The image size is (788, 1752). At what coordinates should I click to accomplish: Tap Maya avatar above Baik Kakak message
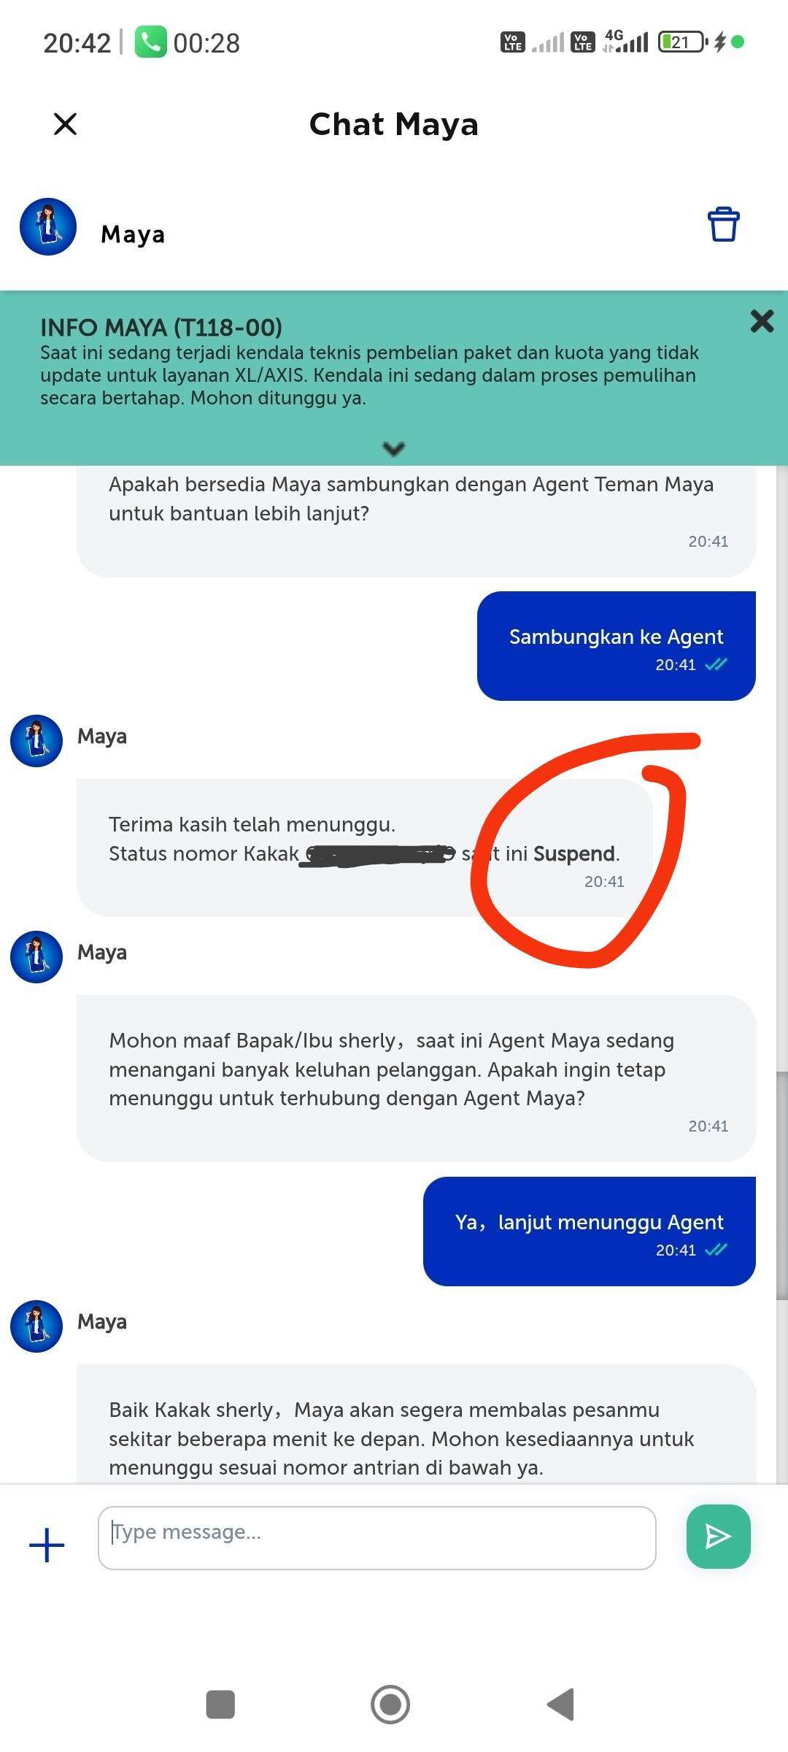pyautogui.click(x=36, y=1326)
